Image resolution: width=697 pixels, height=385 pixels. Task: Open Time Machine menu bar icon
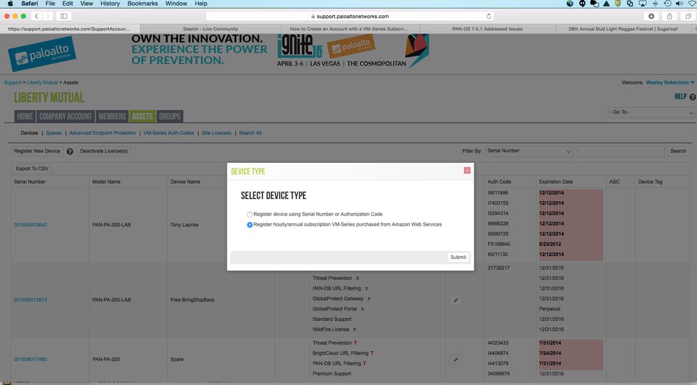[667, 3]
